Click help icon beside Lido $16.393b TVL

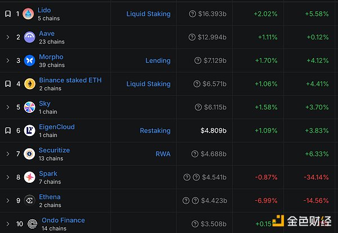point(192,14)
